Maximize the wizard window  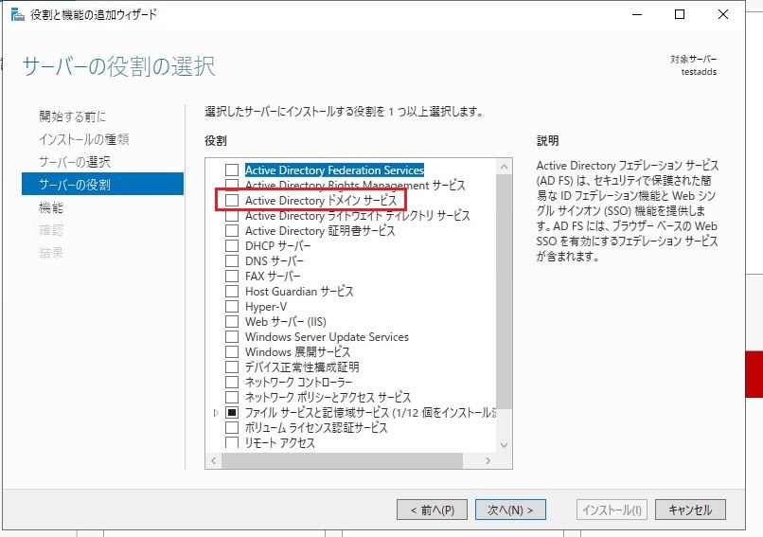(x=680, y=14)
